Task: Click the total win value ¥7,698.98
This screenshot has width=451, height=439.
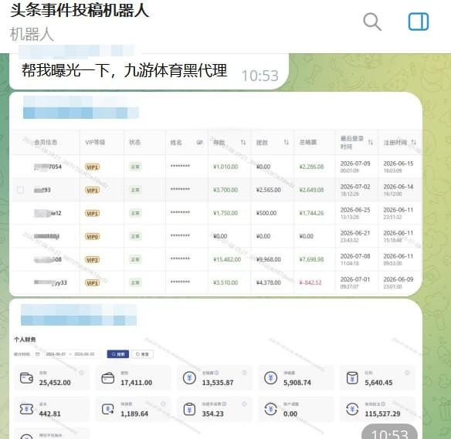Action: pyautogui.click(x=311, y=259)
